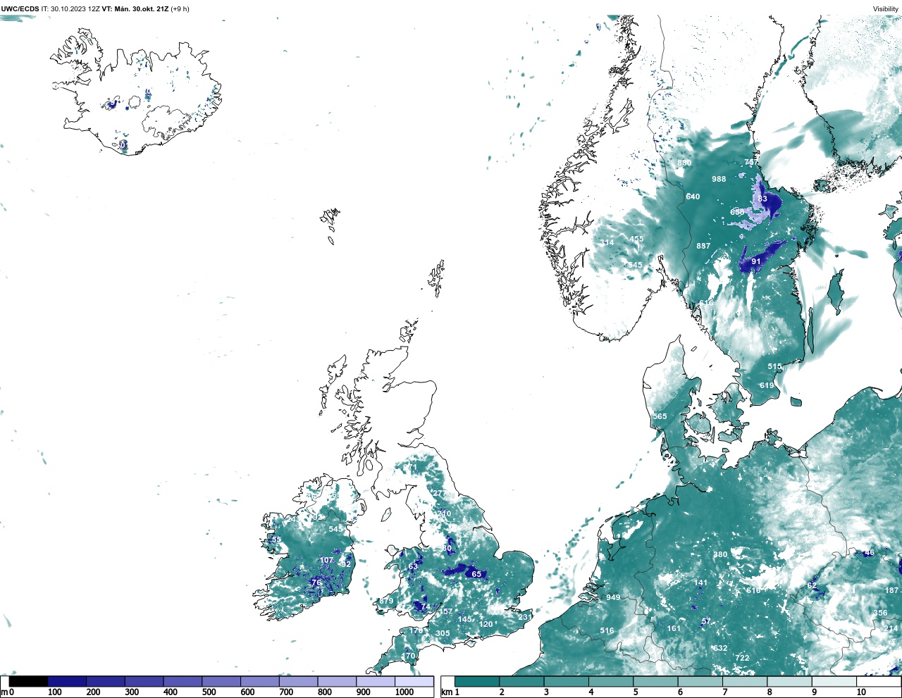
Task: Click the 141 value over Germany
Action: point(700,582)
